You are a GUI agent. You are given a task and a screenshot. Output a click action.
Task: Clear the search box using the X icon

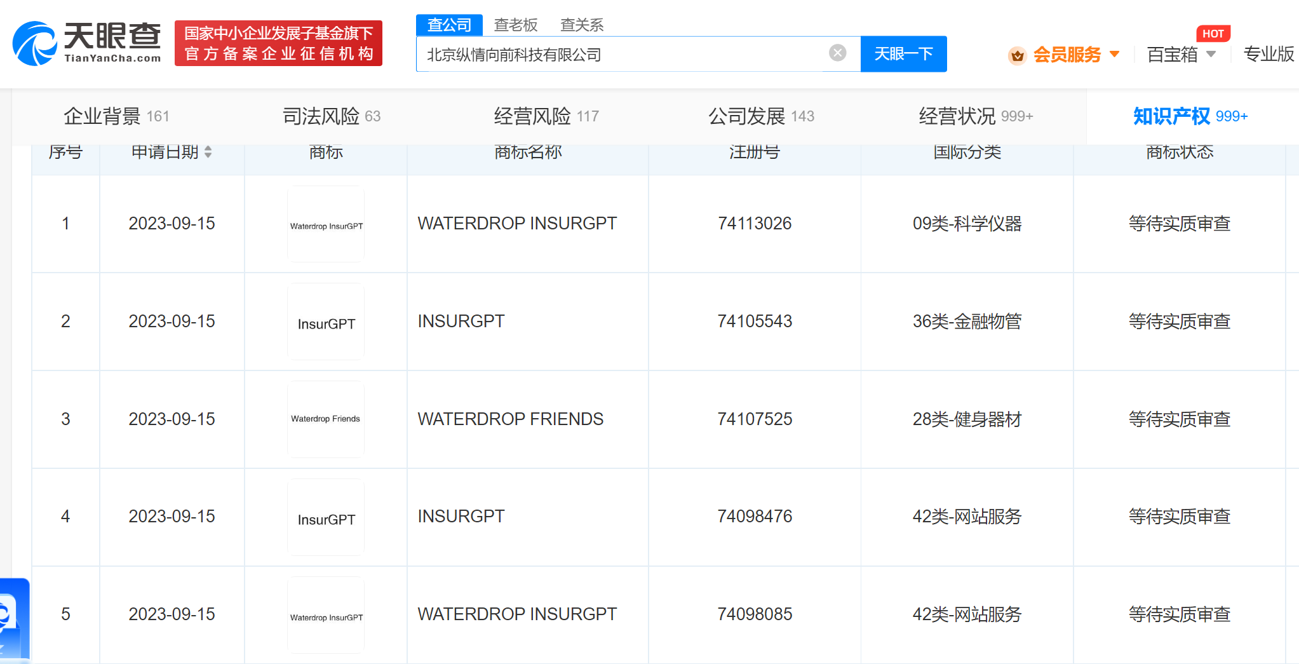pyautogui.click(x=837, y=53)
